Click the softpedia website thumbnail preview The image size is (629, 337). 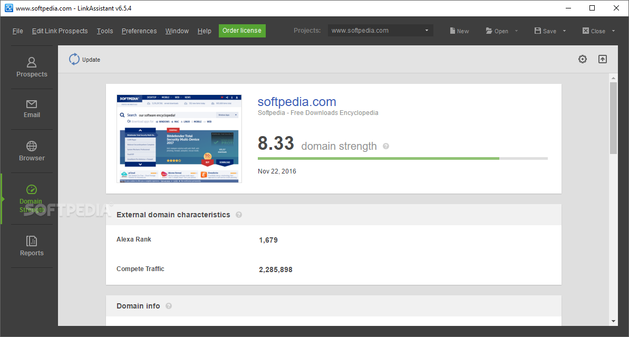click(x=179, y=139)
